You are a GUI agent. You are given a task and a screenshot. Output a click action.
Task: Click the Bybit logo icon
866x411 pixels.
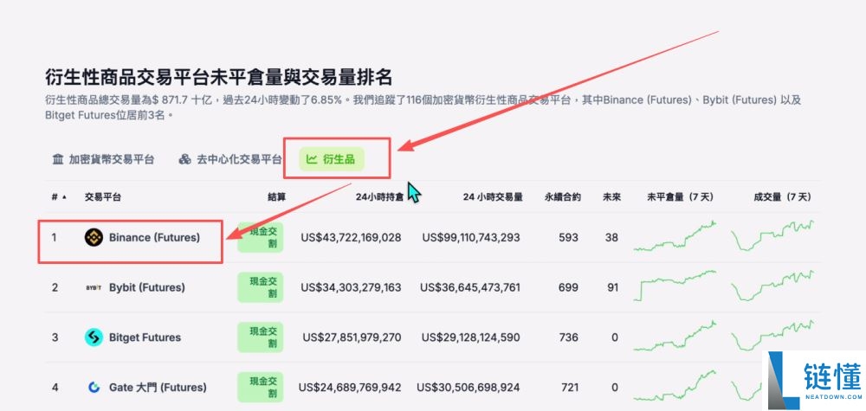point(94,288)
